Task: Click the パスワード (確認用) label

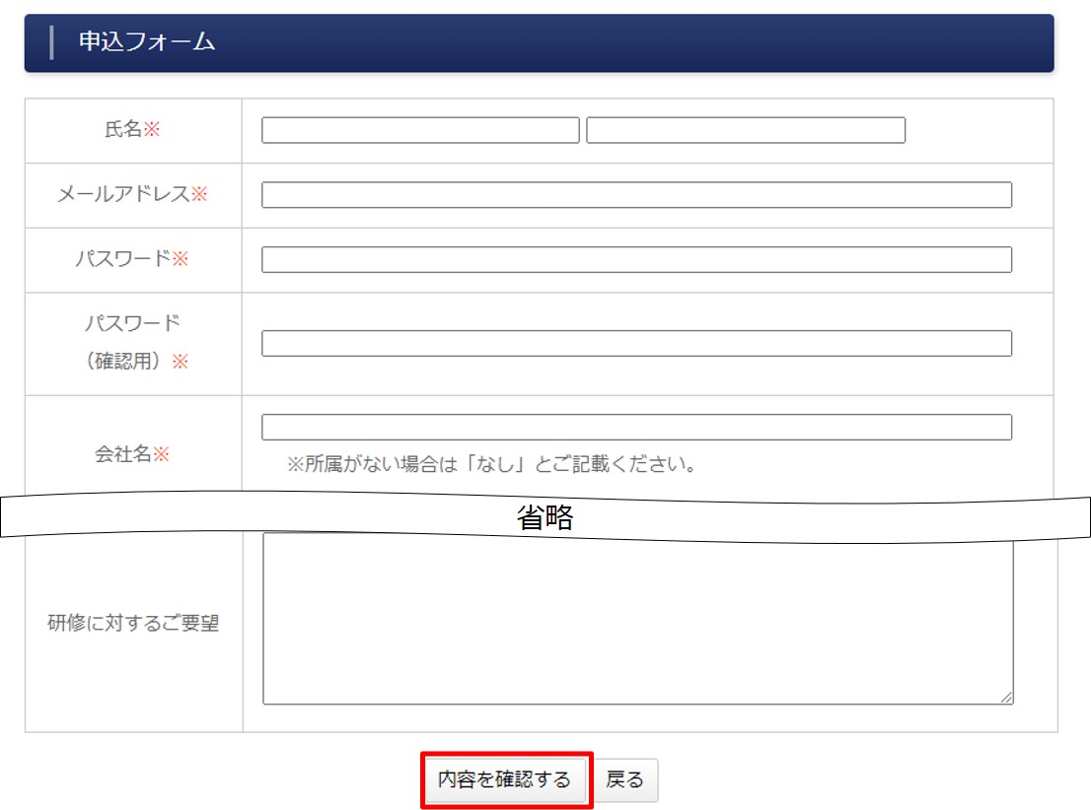Action: pyautogui.click(x=133, y=342)
